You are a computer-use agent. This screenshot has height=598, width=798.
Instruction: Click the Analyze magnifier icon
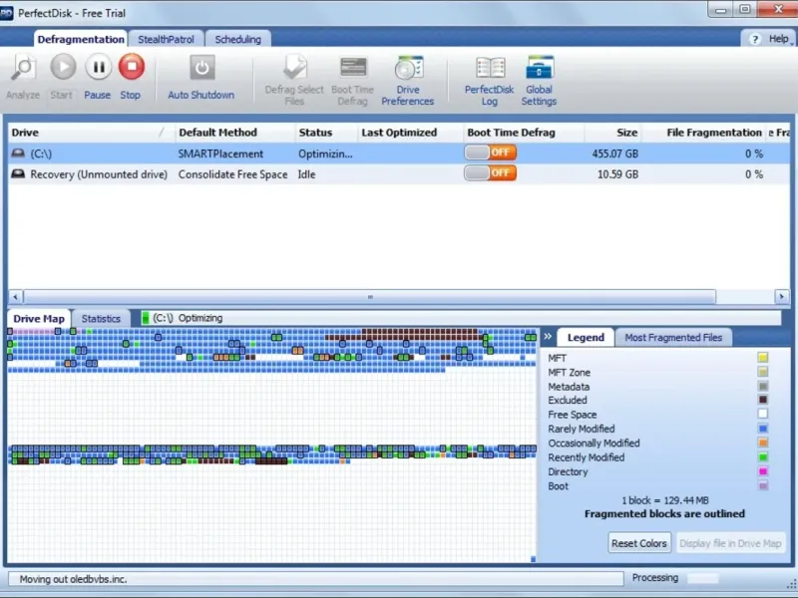[23, 68]
